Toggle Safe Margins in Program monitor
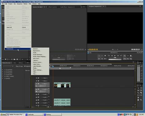Screen dimensions: 145x116 128,56
